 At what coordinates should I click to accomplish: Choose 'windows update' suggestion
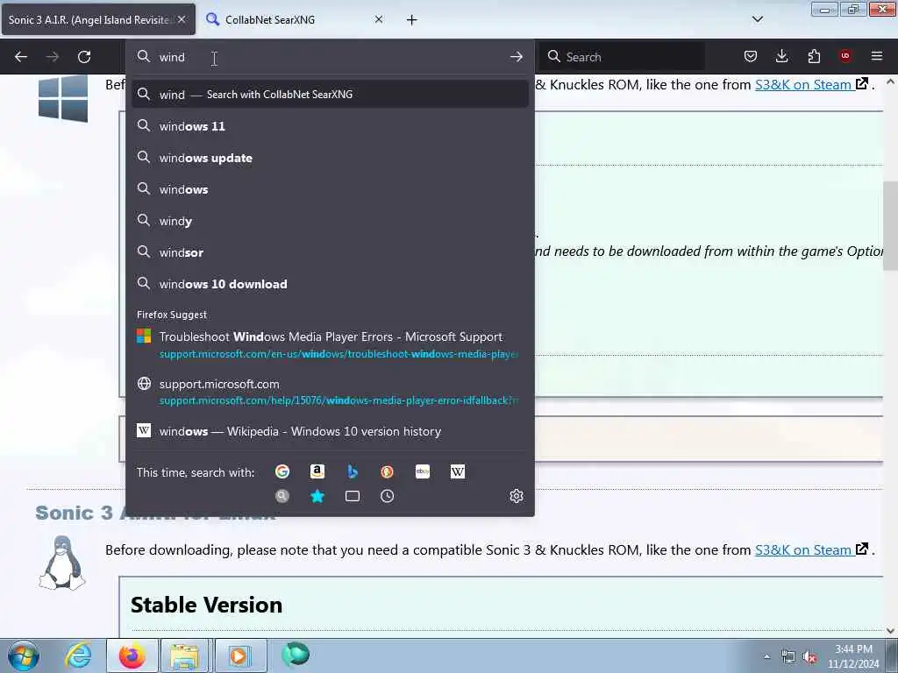click(330, 158)
